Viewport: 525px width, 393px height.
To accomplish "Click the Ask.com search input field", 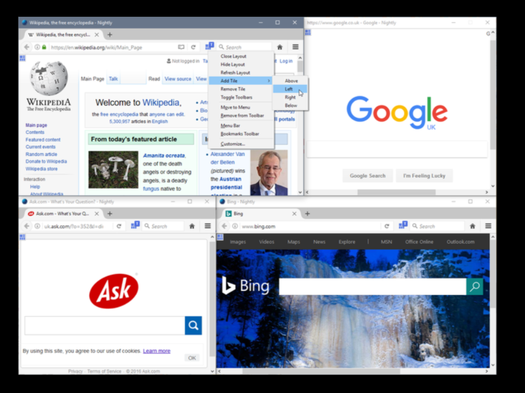I will pyautogui.click(x=105, y=325).
